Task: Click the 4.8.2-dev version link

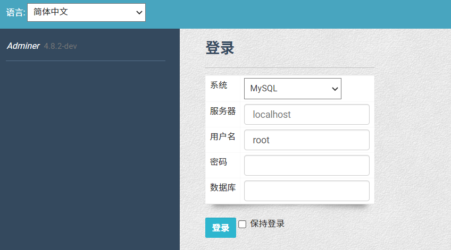Action: (x=61, y=46)
